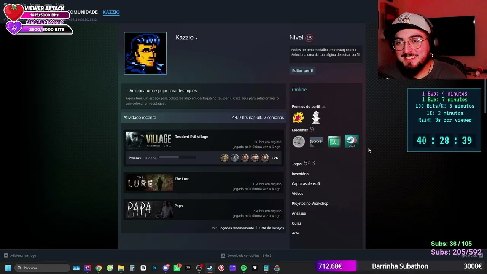Click the '44,9 hrs nas últ. 2 semanas' text
The image size is (487, 274).
point(258,118)
